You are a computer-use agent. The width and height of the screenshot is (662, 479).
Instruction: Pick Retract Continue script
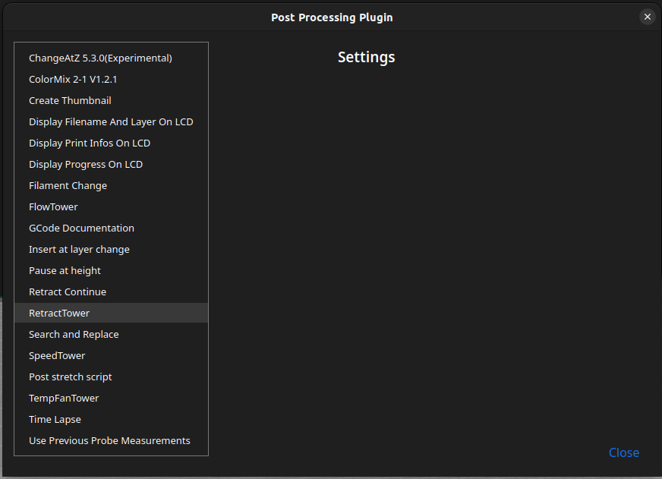click(68, 291)
